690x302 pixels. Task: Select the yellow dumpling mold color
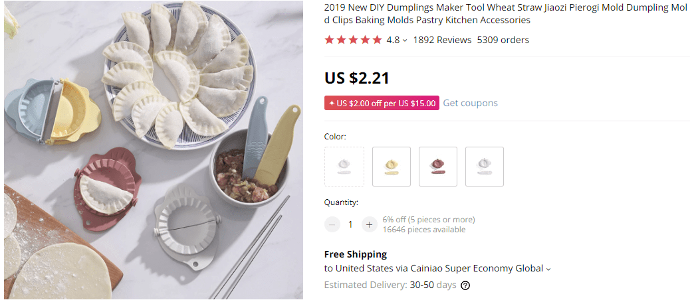392,167
